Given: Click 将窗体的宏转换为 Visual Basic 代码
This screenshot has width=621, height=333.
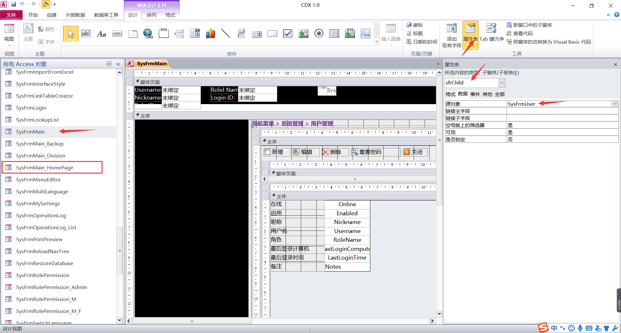Looking at the screenshot, I should click(x=549, y=42).
